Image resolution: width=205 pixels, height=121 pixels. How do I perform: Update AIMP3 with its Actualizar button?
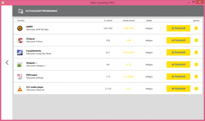178,28
